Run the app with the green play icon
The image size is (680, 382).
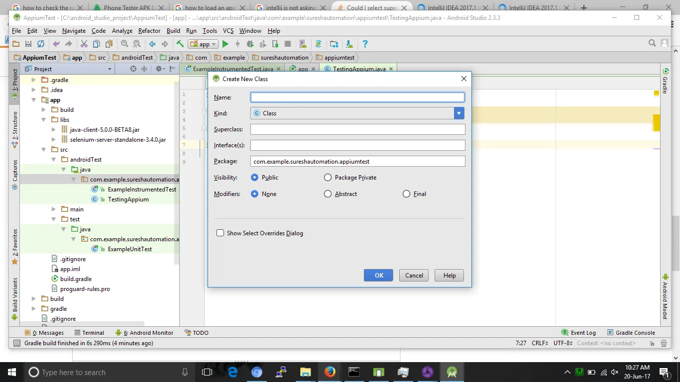226,44
